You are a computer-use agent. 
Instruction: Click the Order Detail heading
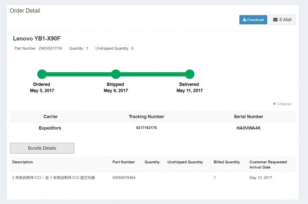point(25,11)
